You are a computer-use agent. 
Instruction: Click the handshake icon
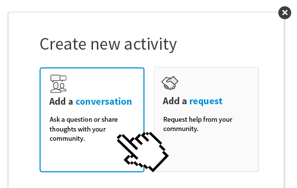click(170, 83)
